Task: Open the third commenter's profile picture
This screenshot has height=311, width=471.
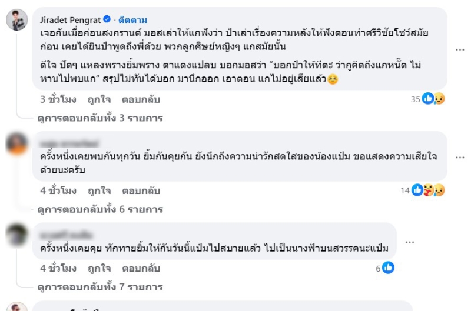Action: [18, 235]
